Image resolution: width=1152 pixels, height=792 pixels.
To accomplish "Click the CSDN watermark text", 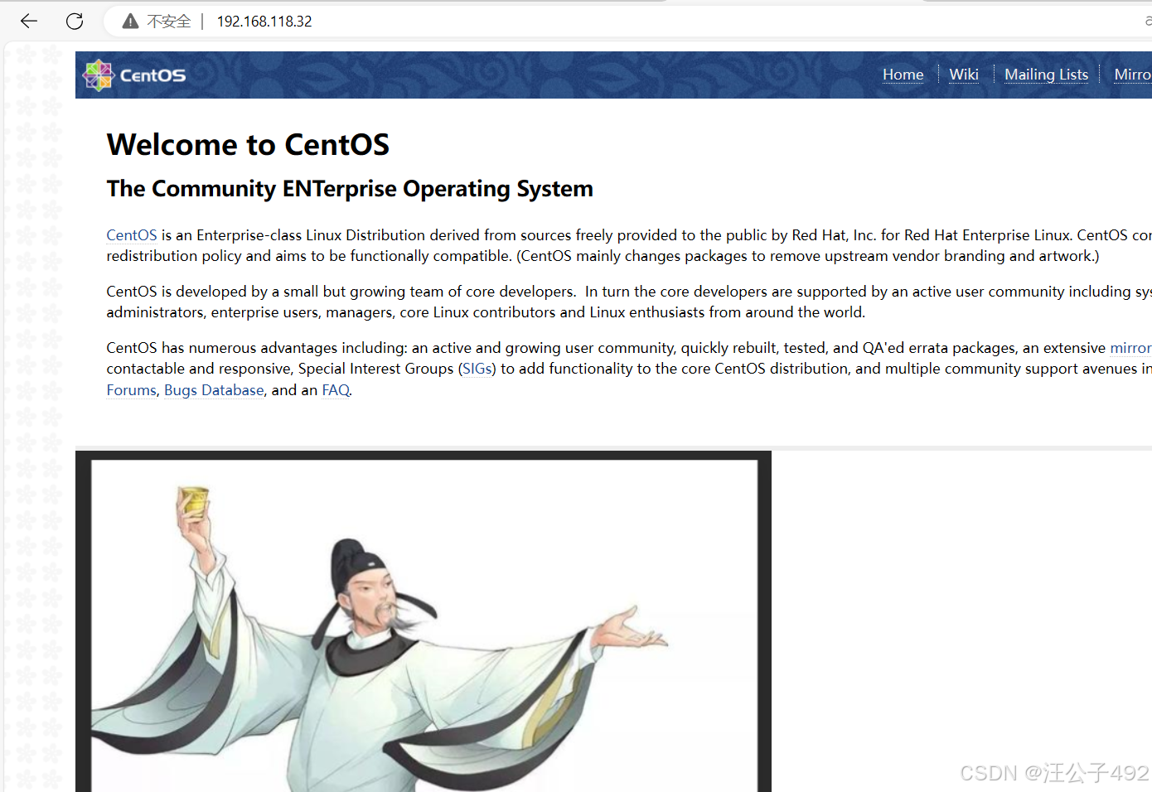I will coord(1053,772).
